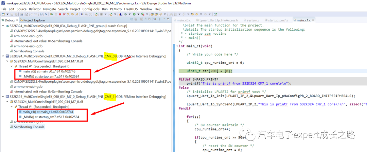Click the code line 'uint8_t str[200] = {0};'
367x152 pixels.
209,71
